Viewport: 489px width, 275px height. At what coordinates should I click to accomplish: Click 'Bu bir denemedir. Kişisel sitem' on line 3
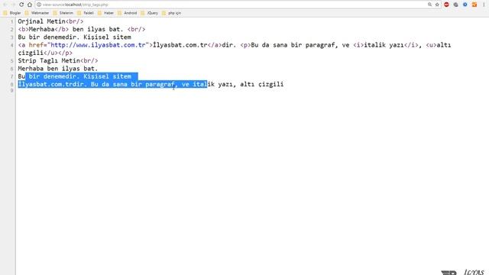(x=74, y=37)
